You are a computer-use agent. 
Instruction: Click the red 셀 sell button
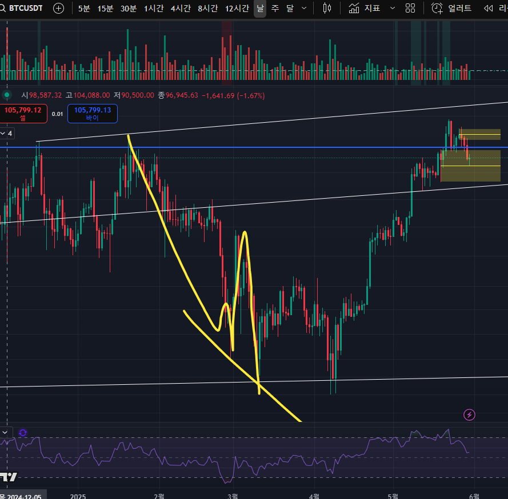pos(23,114)
